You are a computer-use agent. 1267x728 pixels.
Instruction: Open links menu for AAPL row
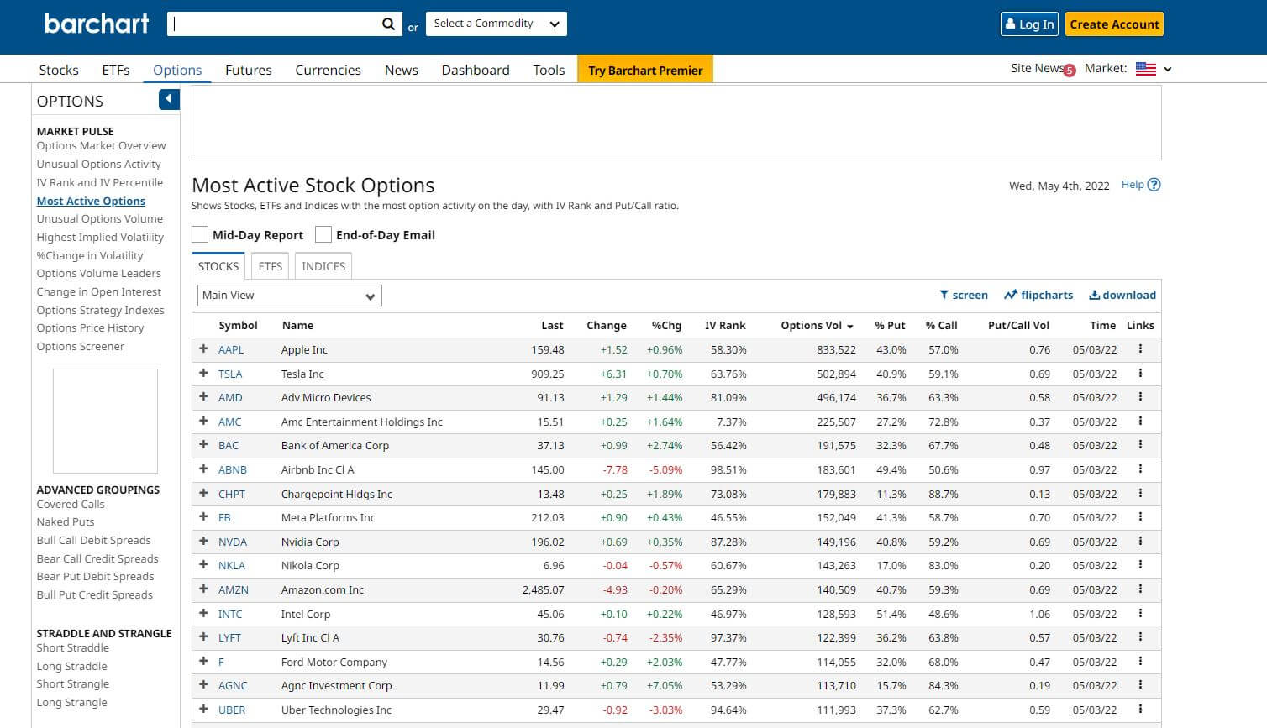[1140, 349]
